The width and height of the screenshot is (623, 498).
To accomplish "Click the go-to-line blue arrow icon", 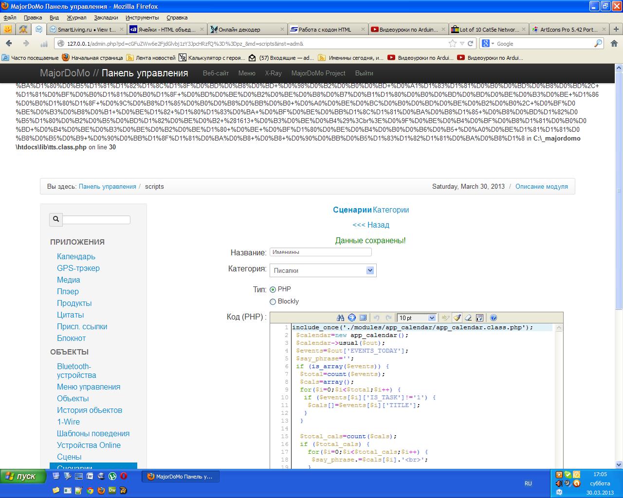I will point(352,318).
